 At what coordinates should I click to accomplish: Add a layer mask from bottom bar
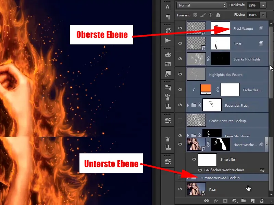[225, 201]
